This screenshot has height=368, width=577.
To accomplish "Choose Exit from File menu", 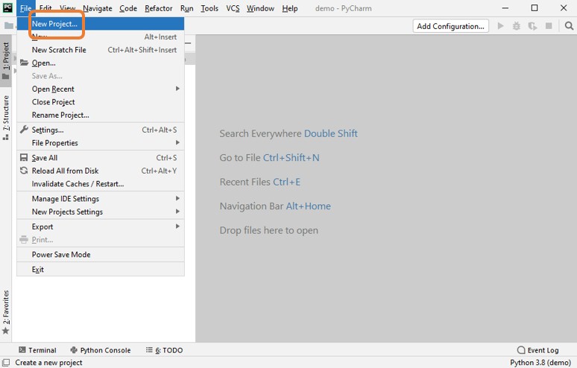I will pyautogui.click(x=101, y=270).
